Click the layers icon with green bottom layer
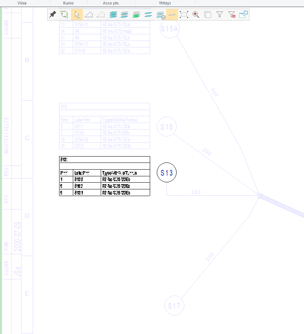 (x=136, y=15)
